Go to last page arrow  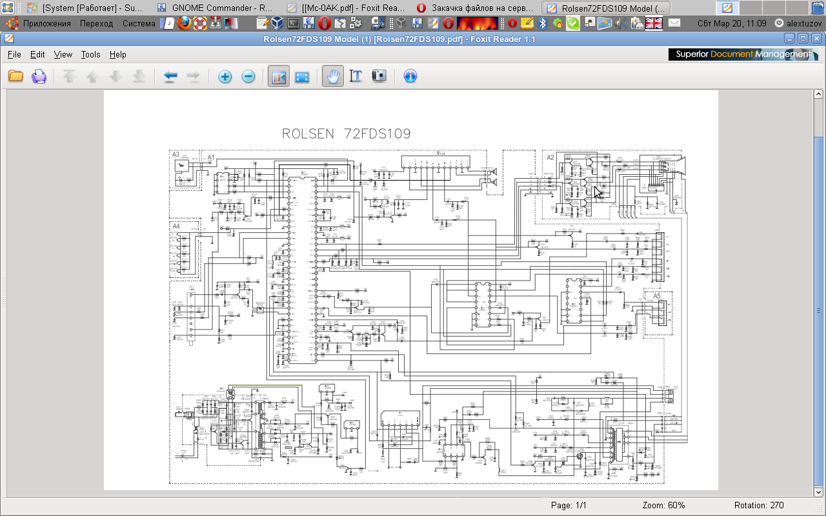pos(139,76)
